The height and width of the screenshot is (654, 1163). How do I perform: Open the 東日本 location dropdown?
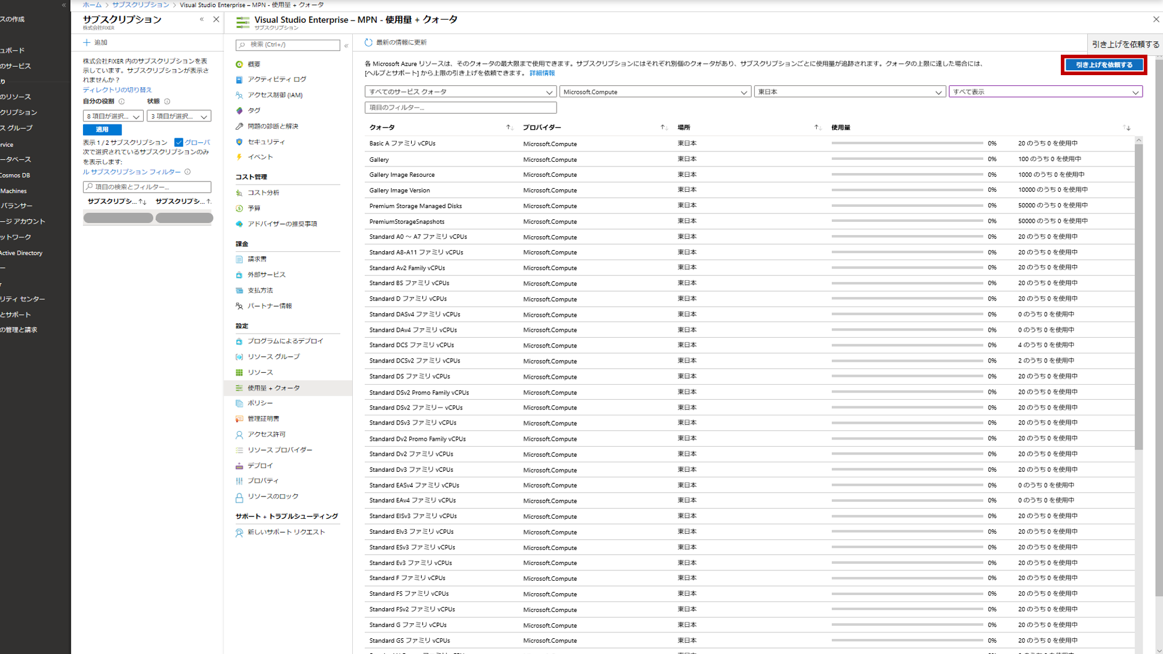pos(849,92)
